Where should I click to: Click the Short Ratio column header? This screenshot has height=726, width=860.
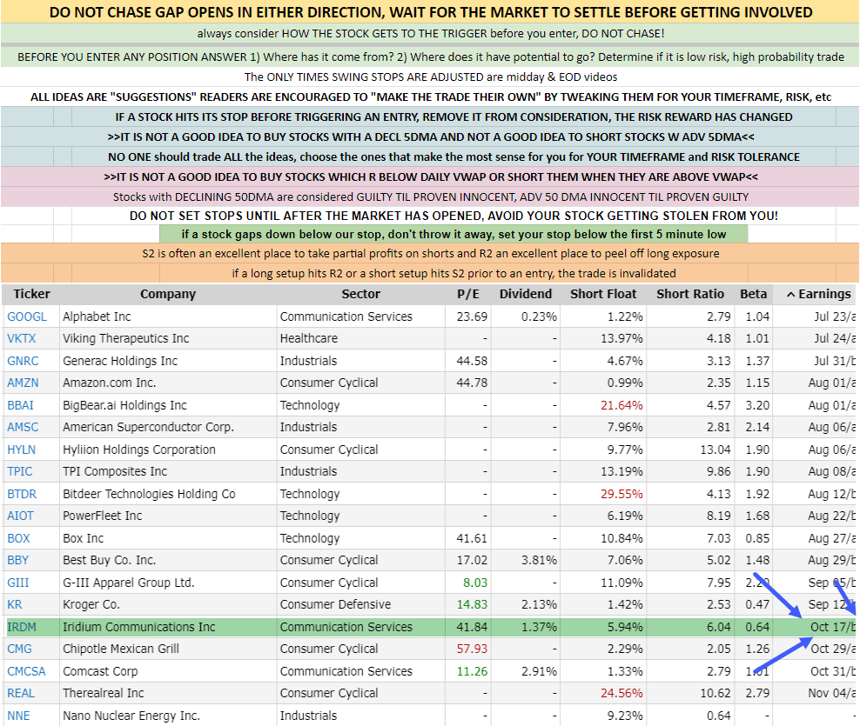click(690, 294)
